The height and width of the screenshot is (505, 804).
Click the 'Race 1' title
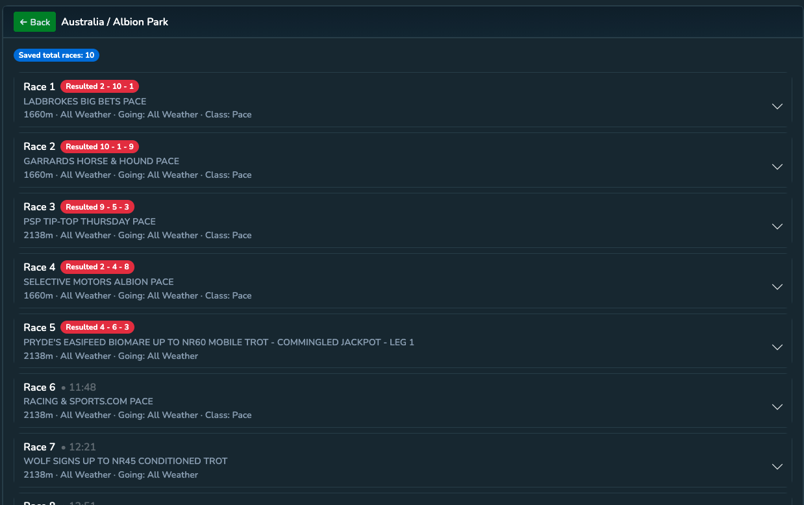(40, 86)
